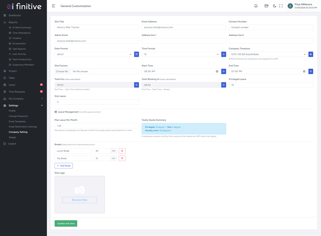321x236 pixels.
Task: Click the globe icon beside Company Timezone
Action: click(311, 54)
